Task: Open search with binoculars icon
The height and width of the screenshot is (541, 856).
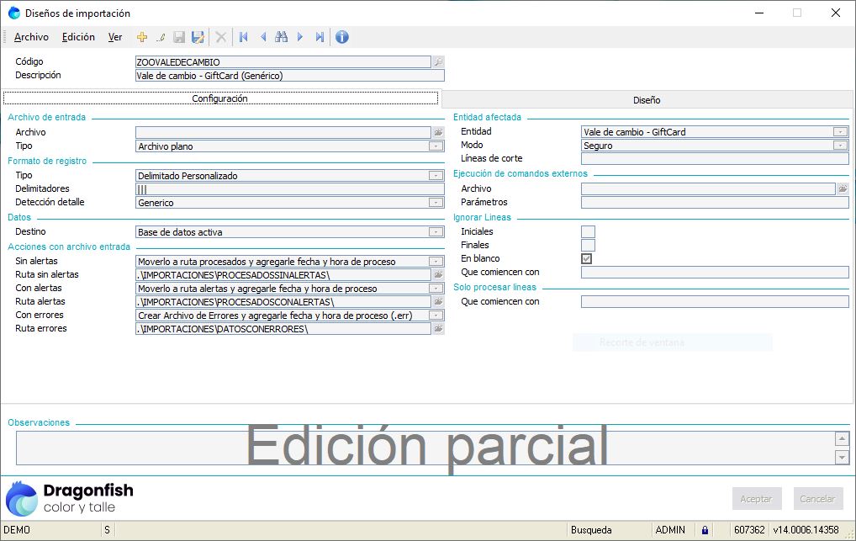Action: [282, 37]
